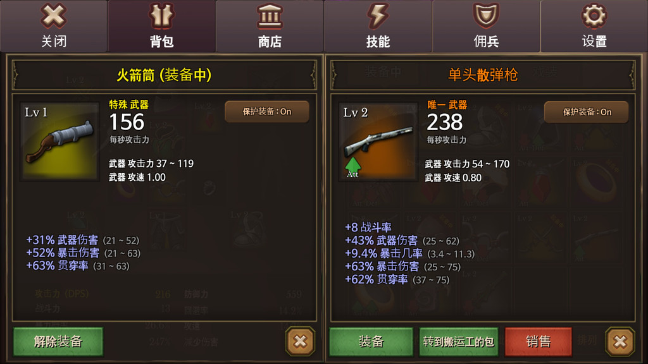Click the green 装备 equip button

point(371,341)
